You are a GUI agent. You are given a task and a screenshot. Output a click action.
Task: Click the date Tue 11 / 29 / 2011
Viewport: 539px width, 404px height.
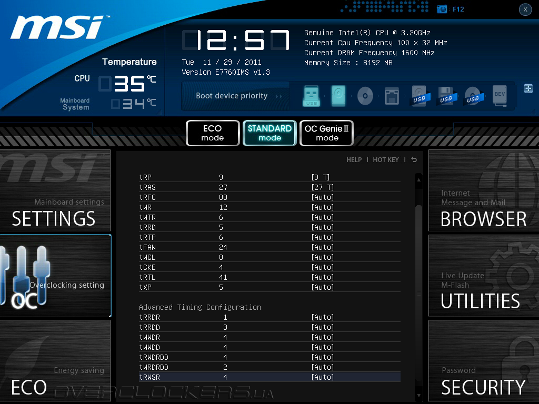click(222, 62)
